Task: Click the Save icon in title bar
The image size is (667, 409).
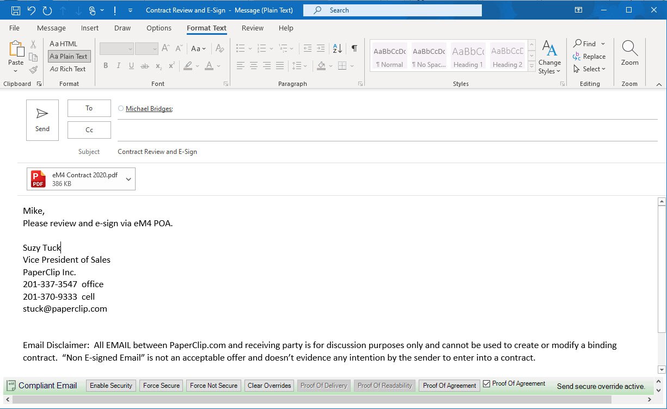Action: click(16, 10)
